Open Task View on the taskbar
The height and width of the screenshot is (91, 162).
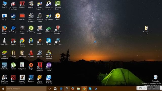49,89
